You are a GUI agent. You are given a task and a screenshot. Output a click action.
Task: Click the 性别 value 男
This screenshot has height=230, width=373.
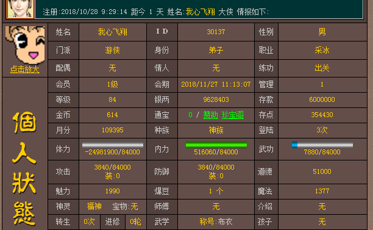(x=322, y=32)
